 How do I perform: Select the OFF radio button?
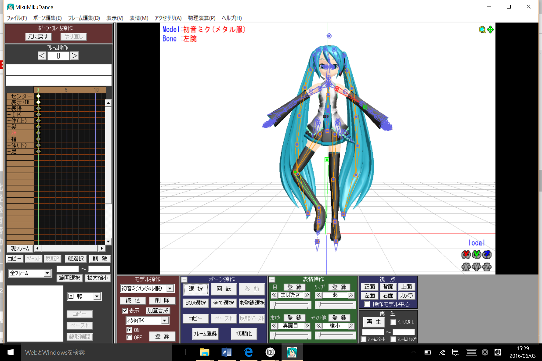[x=129, y=337]
